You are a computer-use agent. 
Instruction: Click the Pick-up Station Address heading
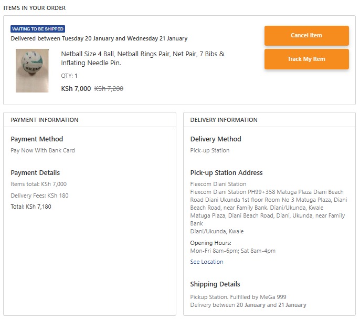(x=226, y=173)
